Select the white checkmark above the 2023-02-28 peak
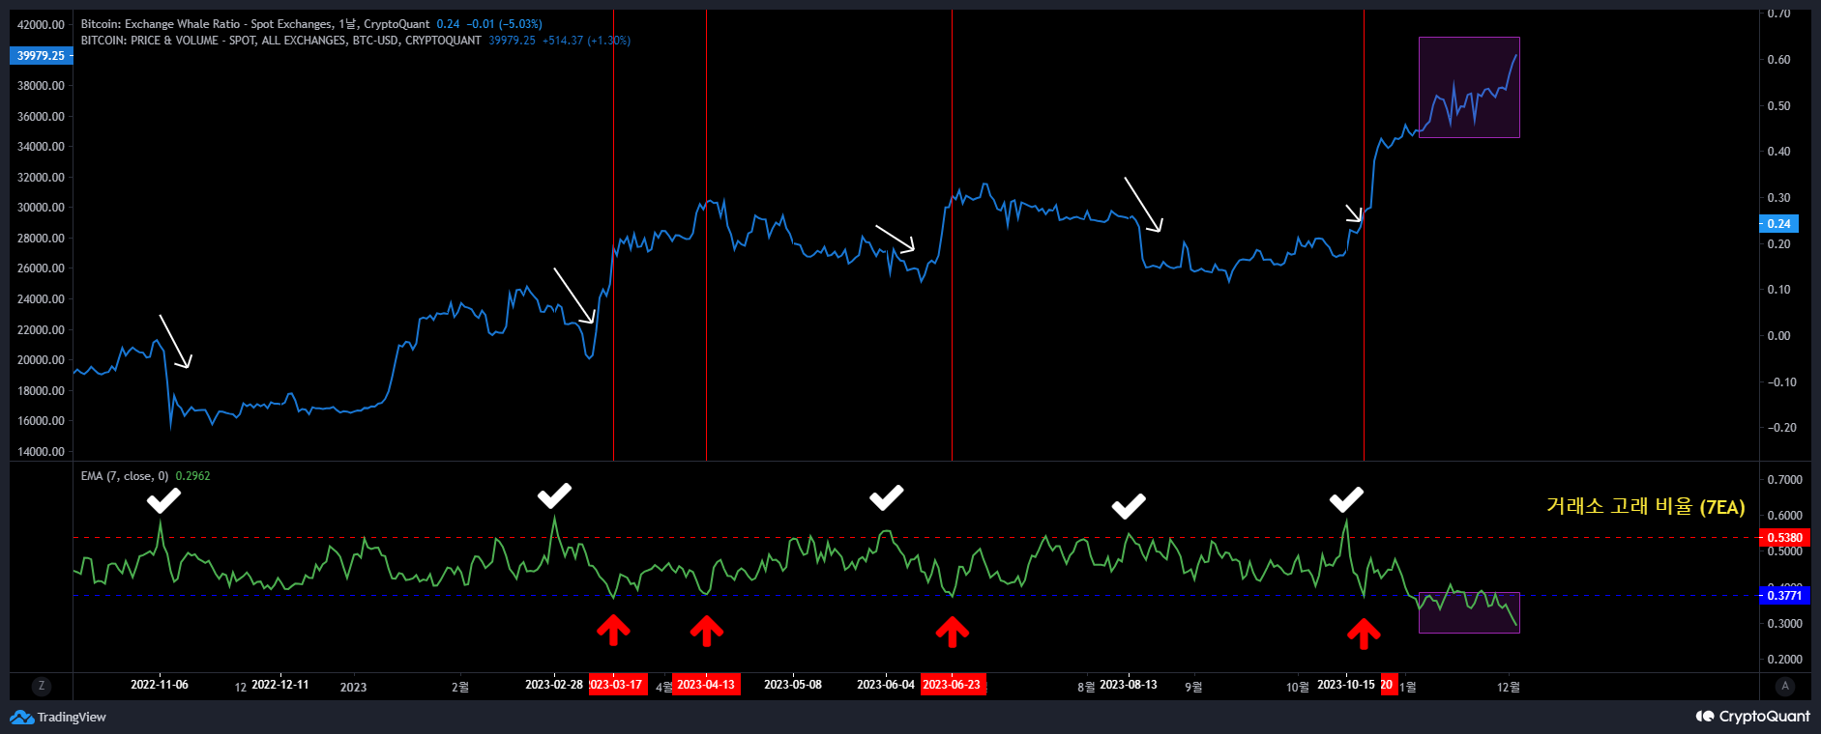This screenshot has height=734, width=1821. [554, 496]
